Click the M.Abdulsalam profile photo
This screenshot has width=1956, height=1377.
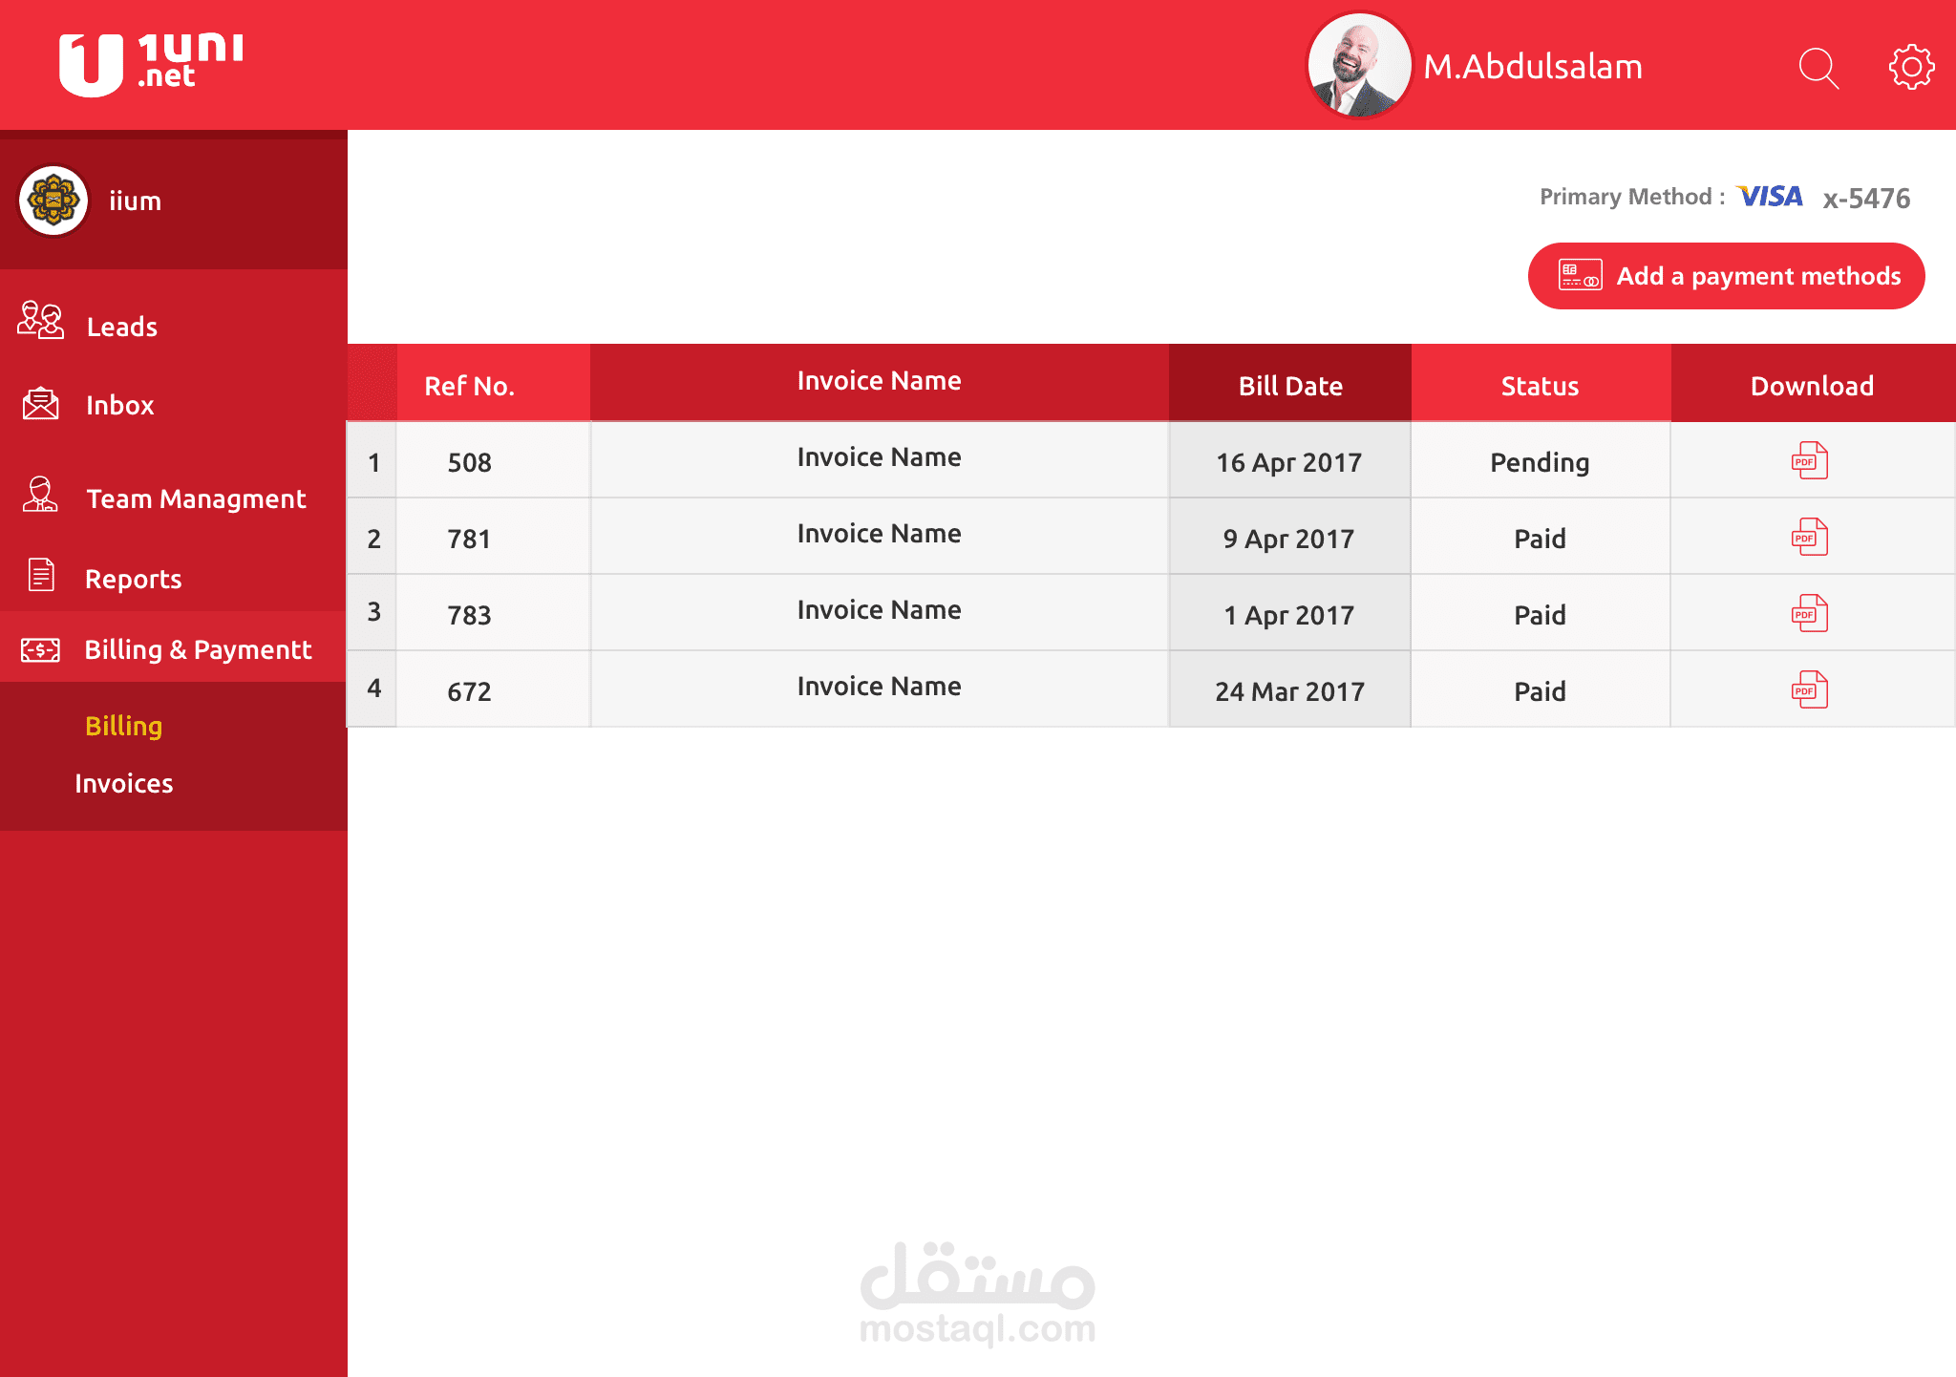tap(1357, 65)
